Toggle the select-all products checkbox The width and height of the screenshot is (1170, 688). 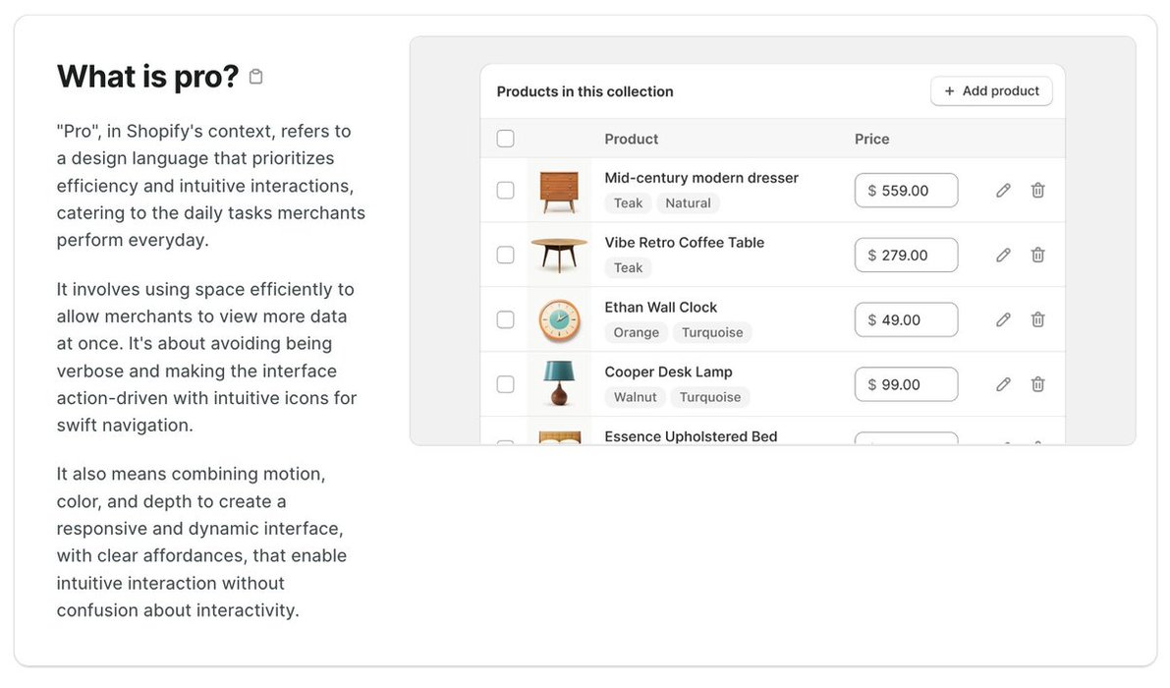(505, 139)
